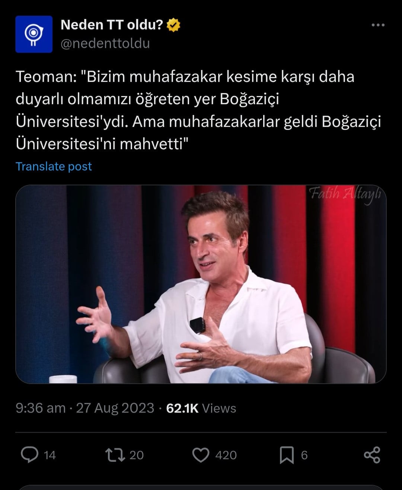
Task: Tap the reply speech bubble icon
Action: [x=29, y=455]
